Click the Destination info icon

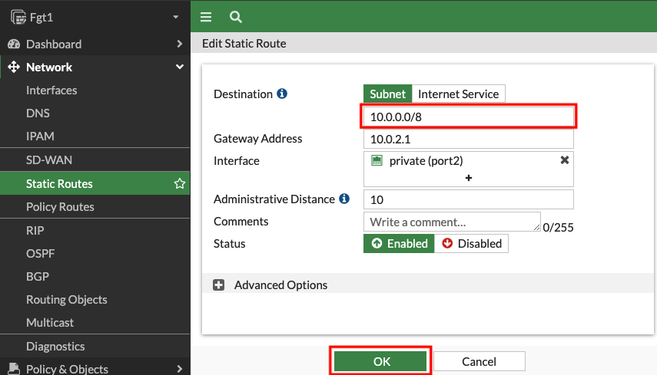click(282, 94)
